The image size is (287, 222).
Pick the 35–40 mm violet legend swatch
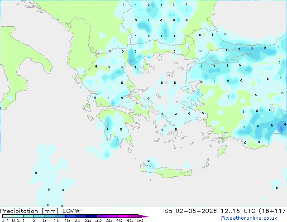pyautogui.click(x=112, y=216)
